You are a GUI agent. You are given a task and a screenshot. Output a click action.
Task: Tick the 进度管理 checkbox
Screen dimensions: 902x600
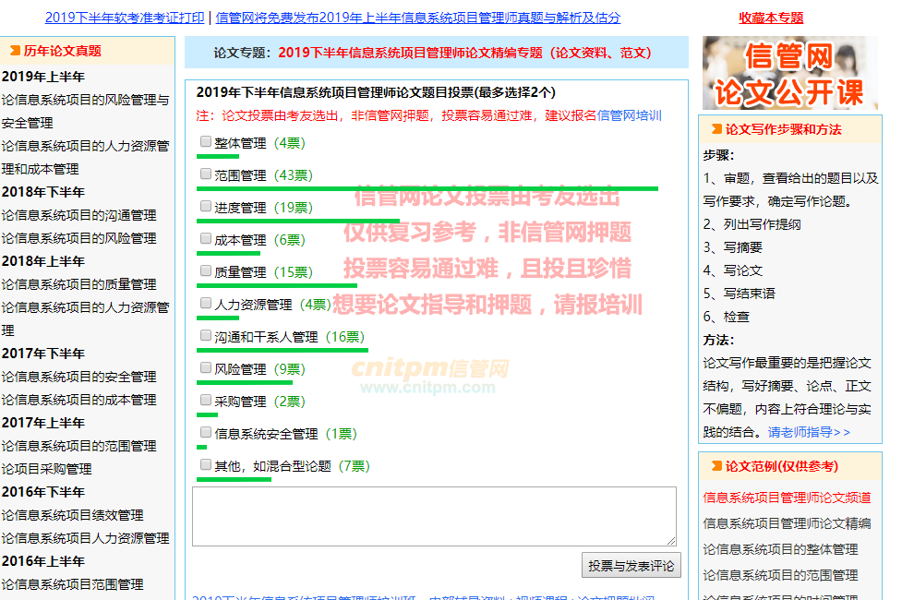pyautogui.click(x=206, y=207)
